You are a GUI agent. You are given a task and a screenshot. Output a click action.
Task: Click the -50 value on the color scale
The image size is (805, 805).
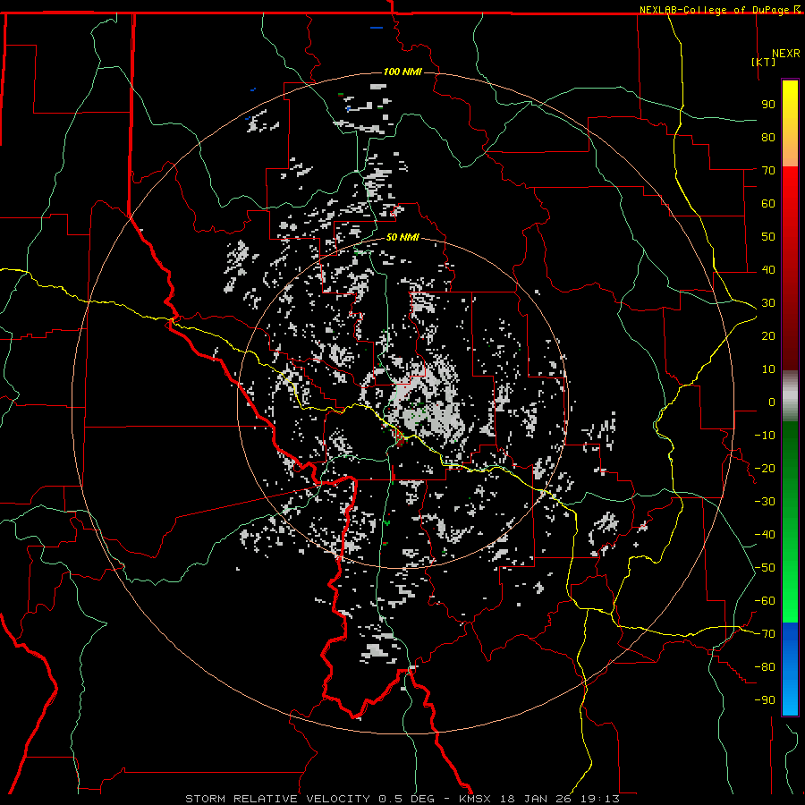(765, 568)
